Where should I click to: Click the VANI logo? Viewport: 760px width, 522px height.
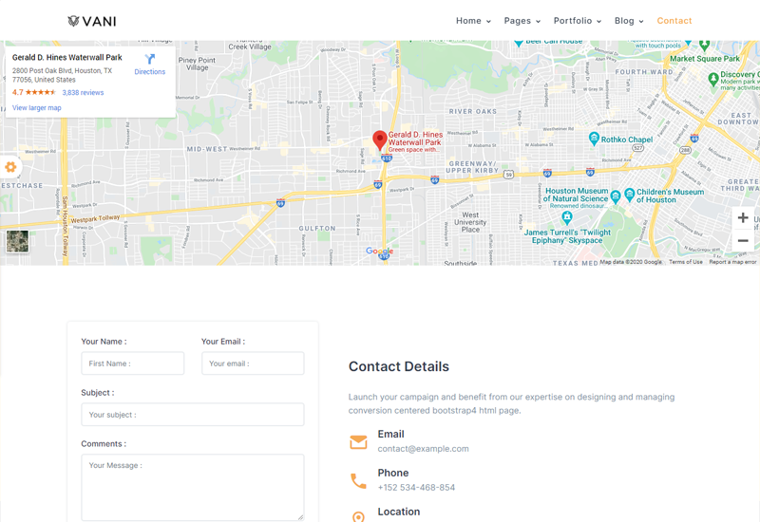92,21
